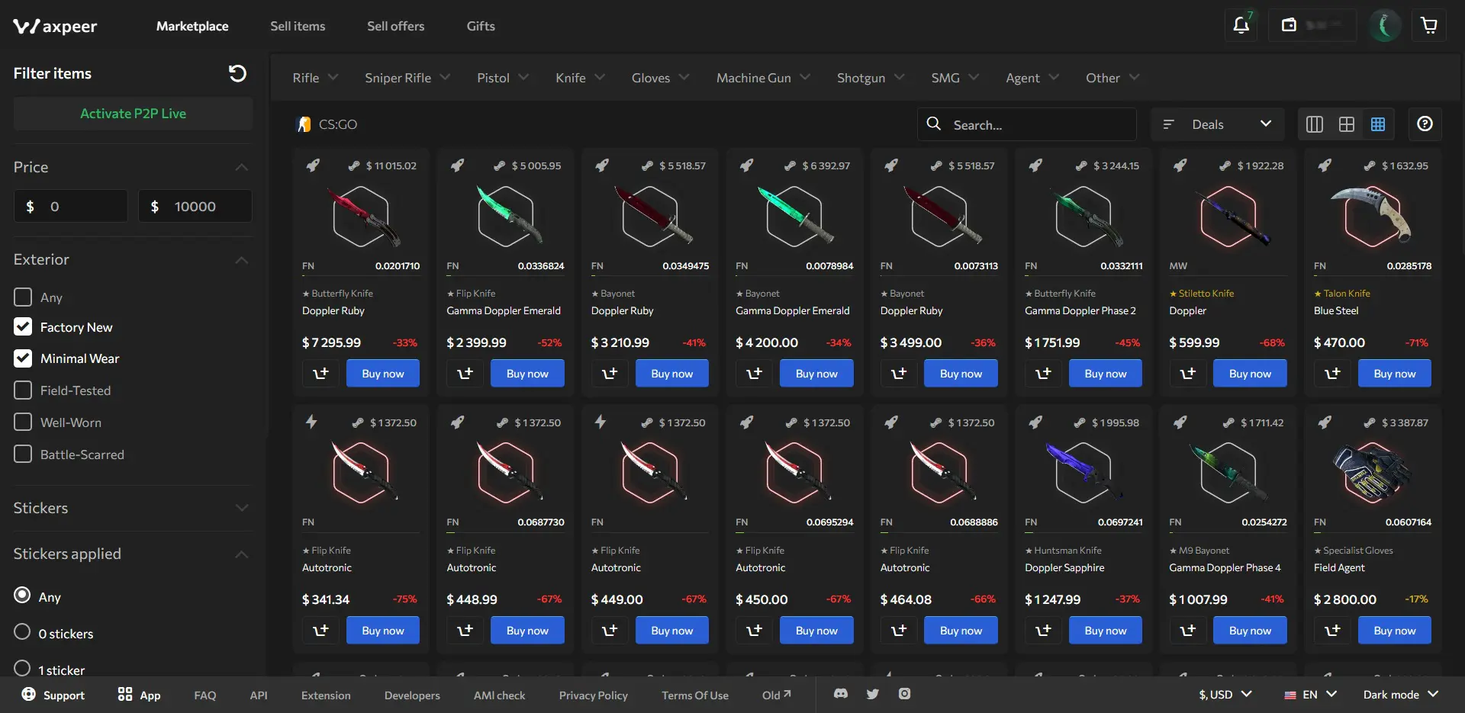Click the magnifier icon in search box
Screen dimensions: 1465x713
[933, 124]
